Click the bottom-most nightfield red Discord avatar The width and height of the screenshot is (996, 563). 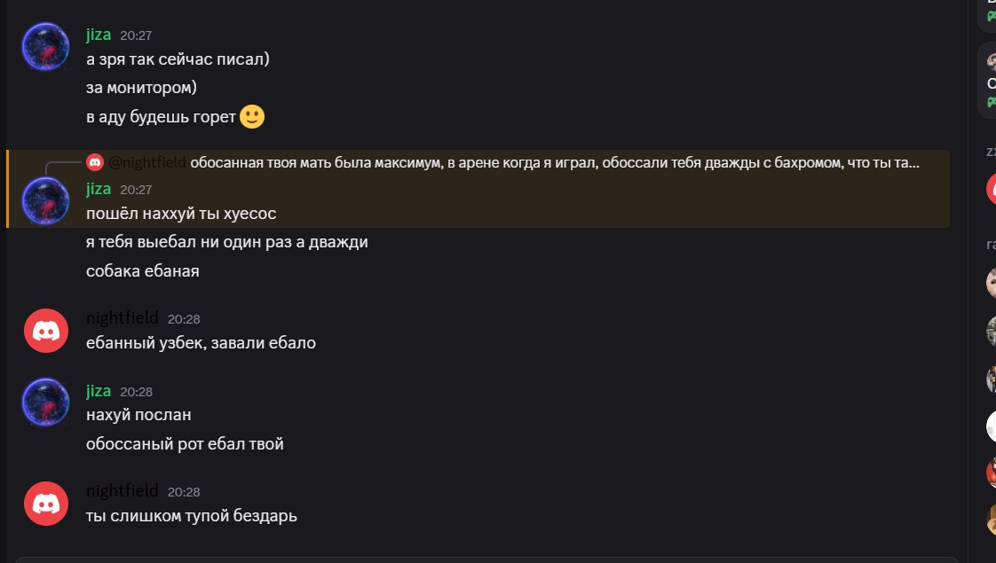[45, 504]
